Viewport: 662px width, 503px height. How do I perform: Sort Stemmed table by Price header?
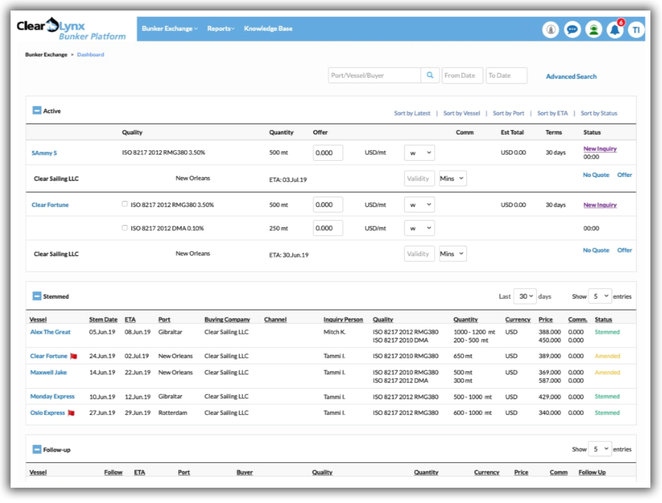pos(545,320)
